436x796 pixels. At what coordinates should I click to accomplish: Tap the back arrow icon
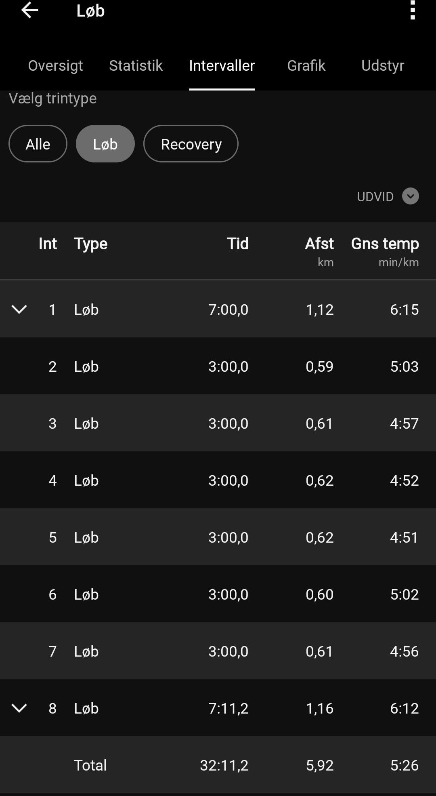pyautogui.click(x=29, y=11)
